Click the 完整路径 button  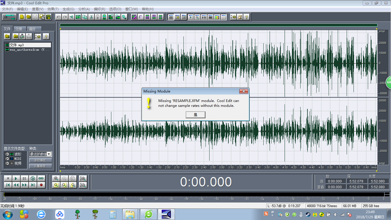(x=41, y=166)
